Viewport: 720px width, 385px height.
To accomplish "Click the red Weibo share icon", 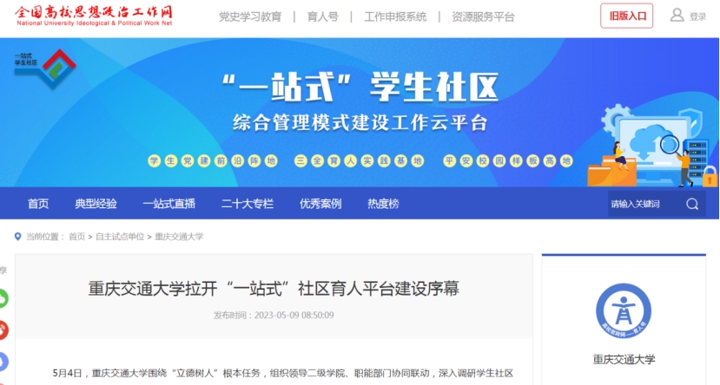I will click(3, 330).
